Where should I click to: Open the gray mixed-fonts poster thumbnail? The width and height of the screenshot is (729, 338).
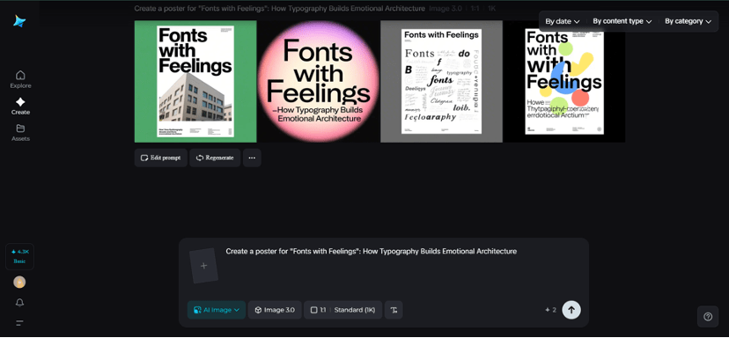[441, 81]
